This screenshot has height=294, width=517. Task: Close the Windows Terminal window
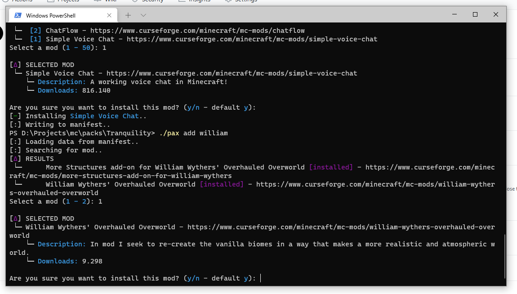495,14
